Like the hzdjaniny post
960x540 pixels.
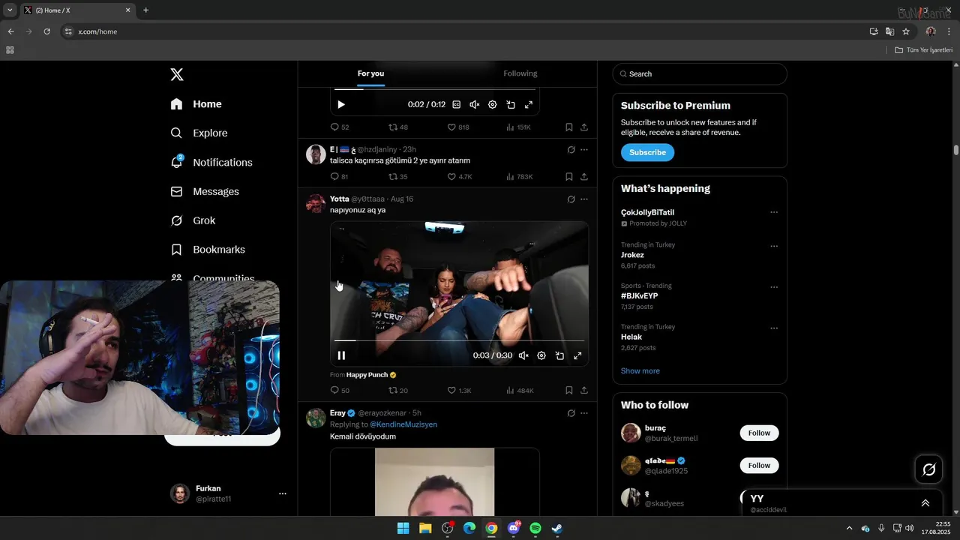coord(459,177)
